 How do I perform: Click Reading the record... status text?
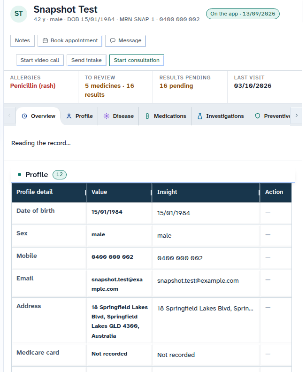(41, 143)
